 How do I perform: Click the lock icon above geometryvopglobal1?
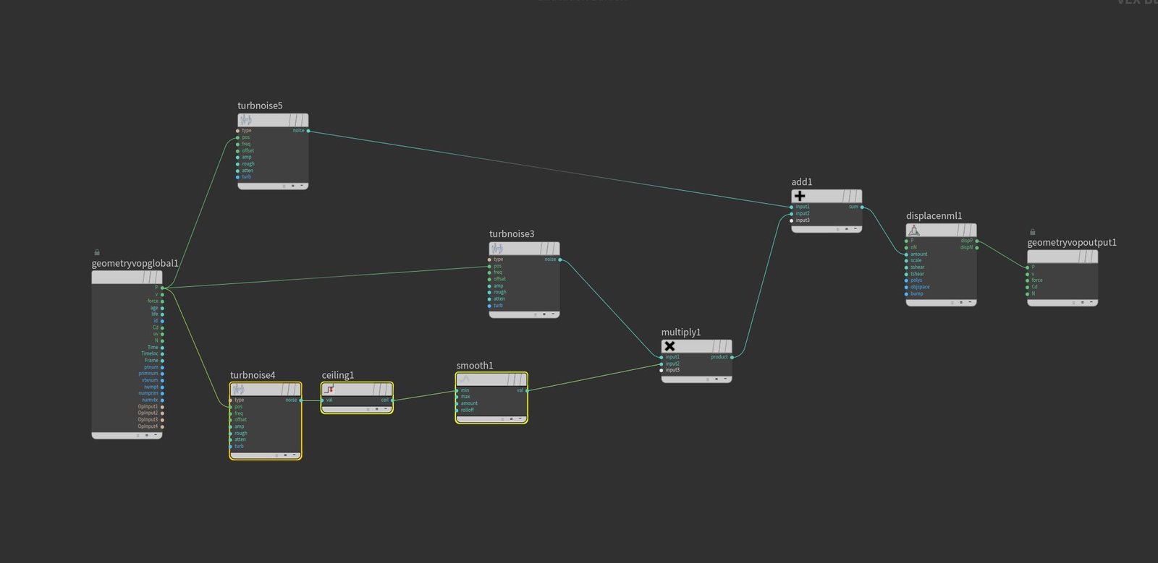tap(97, 252)
